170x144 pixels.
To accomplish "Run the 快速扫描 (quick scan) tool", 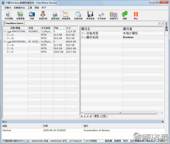I will click(x=78, y=15).
